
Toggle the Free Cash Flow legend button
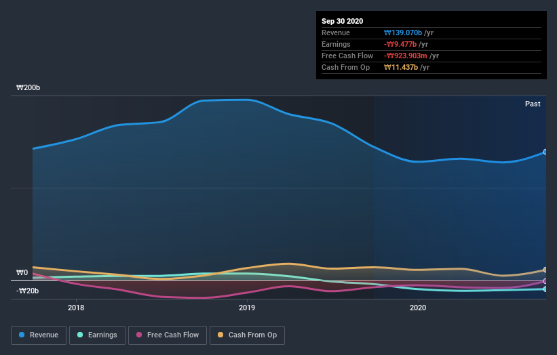168,335
